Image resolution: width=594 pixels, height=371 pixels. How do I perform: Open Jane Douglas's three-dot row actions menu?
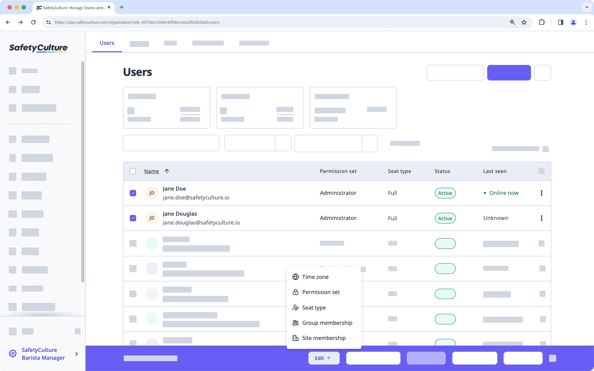pyautogui.click(x=541, y=218)
